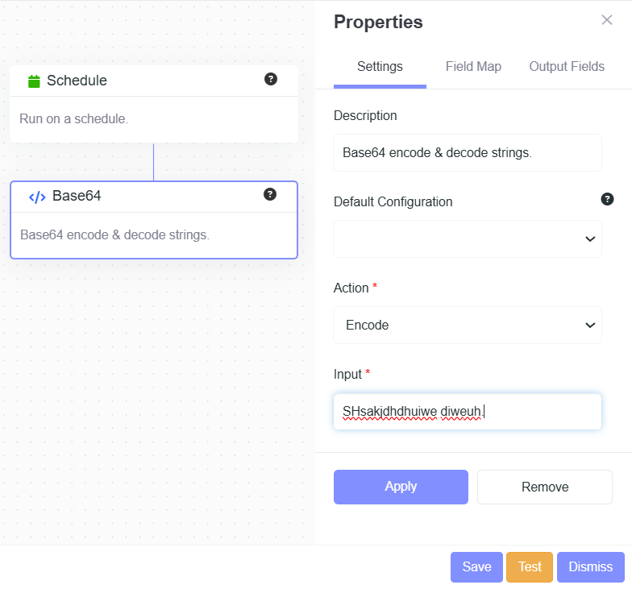This screenshot has width=632, height=589.
Task: Click the Default Configuration help icon
Action: coord(607,199)
